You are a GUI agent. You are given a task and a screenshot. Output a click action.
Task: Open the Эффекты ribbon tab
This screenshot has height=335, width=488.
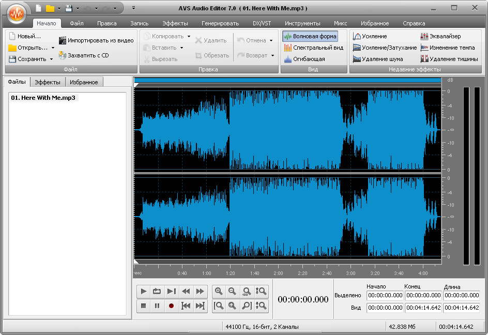click(175, 23)
